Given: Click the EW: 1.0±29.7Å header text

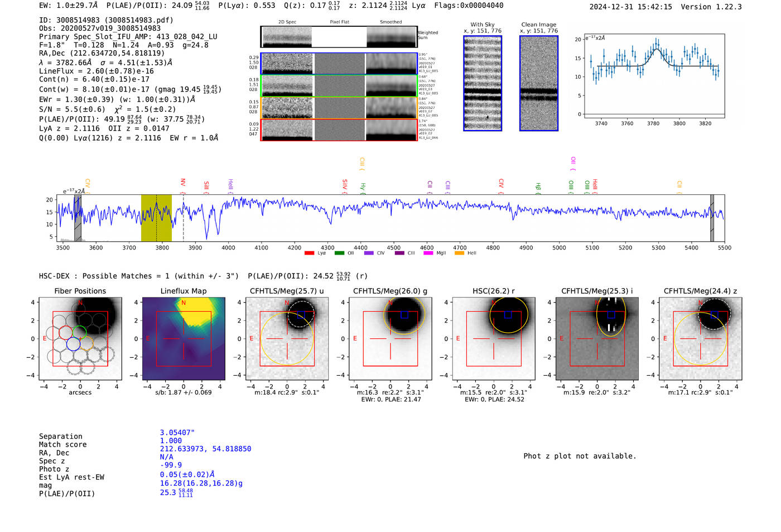Looking at the screenshot, I should point(69,6).
